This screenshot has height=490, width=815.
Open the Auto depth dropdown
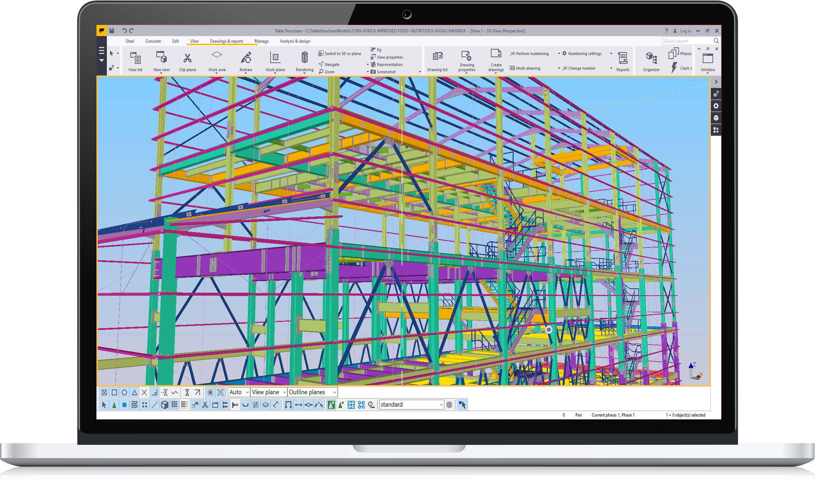point(239,392)
